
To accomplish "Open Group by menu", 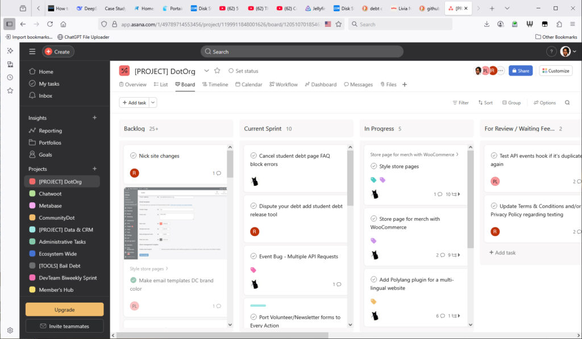I will coord(511,103).
